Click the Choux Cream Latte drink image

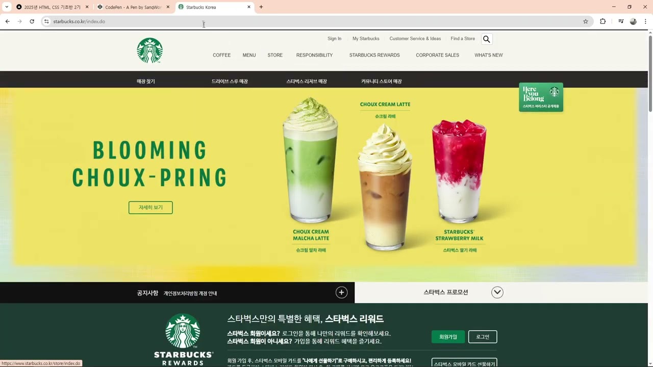(x=385, y=187)
